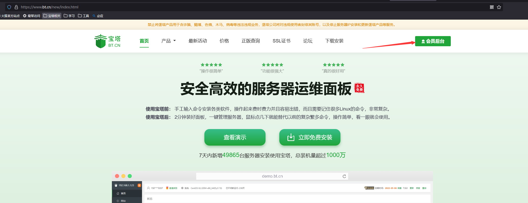Click the "操作很简单" review text
Viewport: 528px width, 203px height.
[x=211, y=71]
